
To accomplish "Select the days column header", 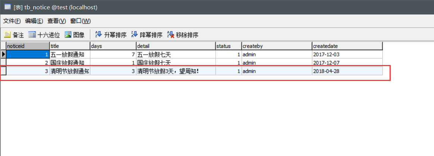I will 113,46.
